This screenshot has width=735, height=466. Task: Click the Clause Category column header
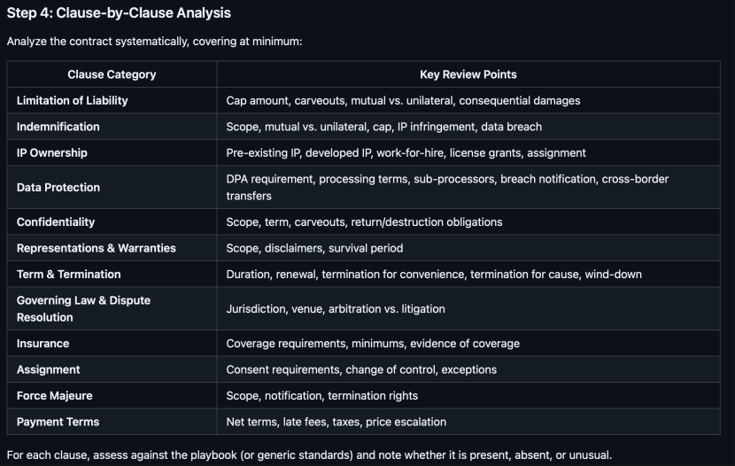tap(112, 74)
